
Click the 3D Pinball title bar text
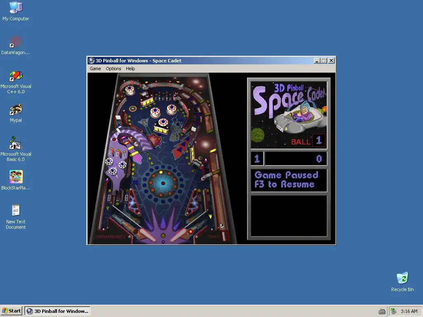tap(138, 61)
